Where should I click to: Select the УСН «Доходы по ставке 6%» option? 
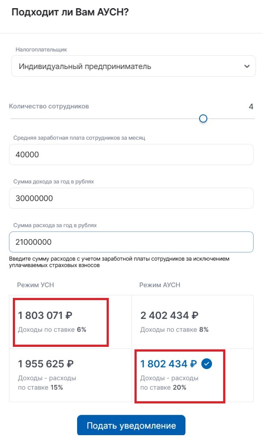click(60, 319)
